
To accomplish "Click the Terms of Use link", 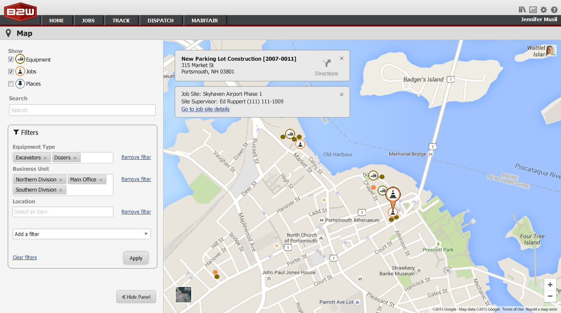I will coord(513,309).
